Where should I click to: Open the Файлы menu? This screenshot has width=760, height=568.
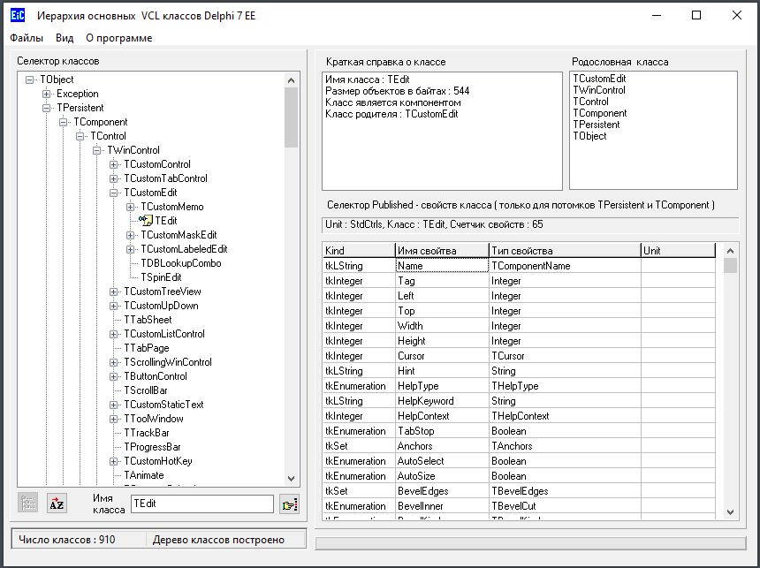coord(27,38)
